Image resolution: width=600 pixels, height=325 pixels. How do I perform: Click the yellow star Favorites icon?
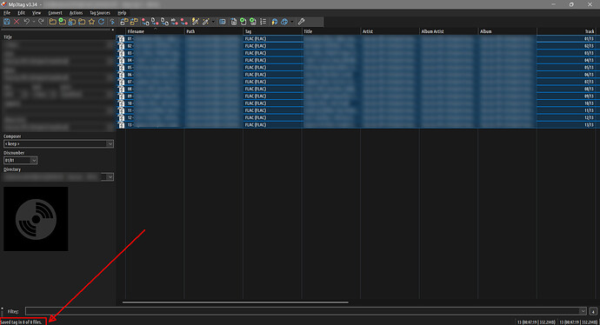coord(91,22)
